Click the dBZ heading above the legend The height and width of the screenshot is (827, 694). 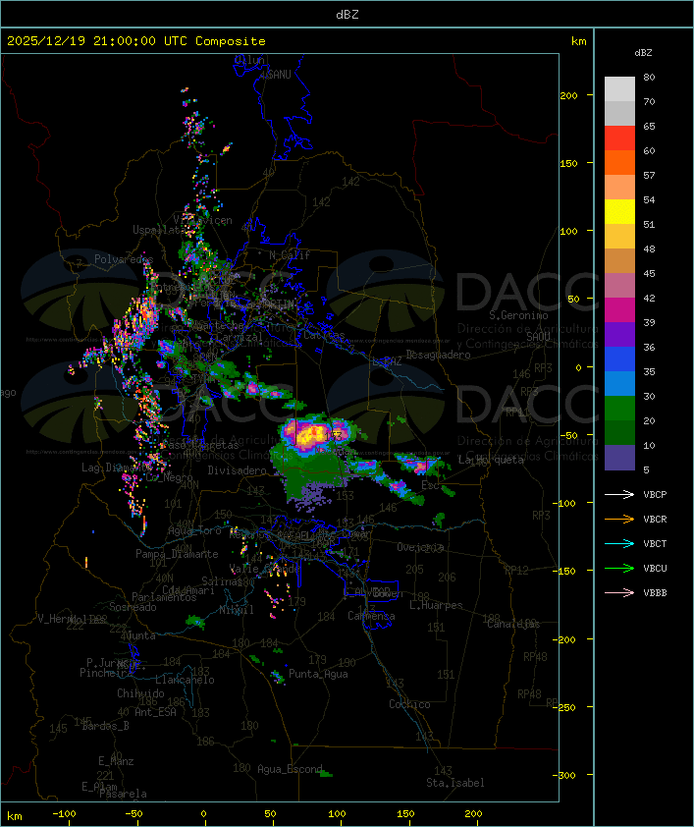(x=643, y=53)
